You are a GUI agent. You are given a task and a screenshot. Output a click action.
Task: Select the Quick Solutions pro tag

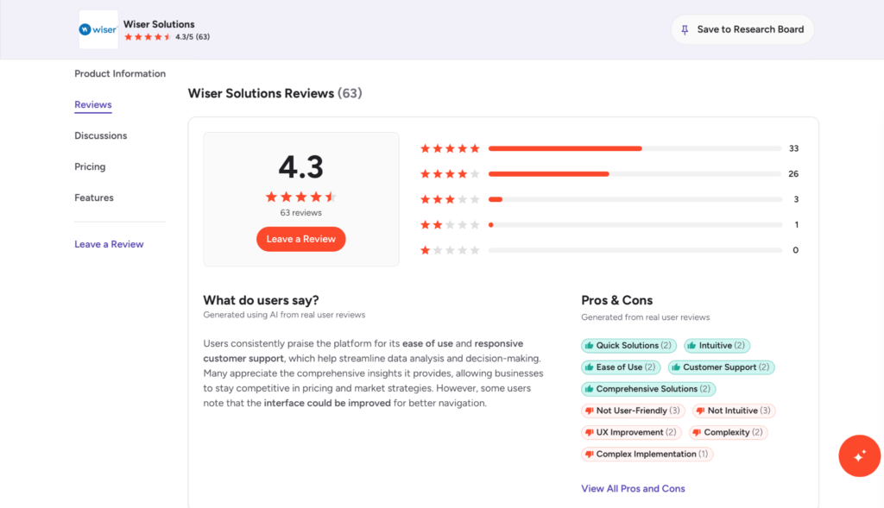pyautogui.click(x=628, y=345)
